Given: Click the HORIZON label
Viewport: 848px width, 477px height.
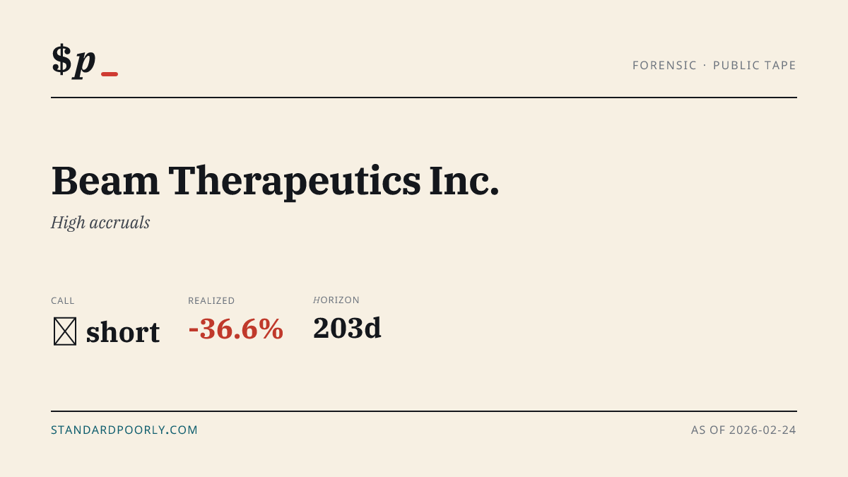Looking at the screenshot, I should pos(336,300).
